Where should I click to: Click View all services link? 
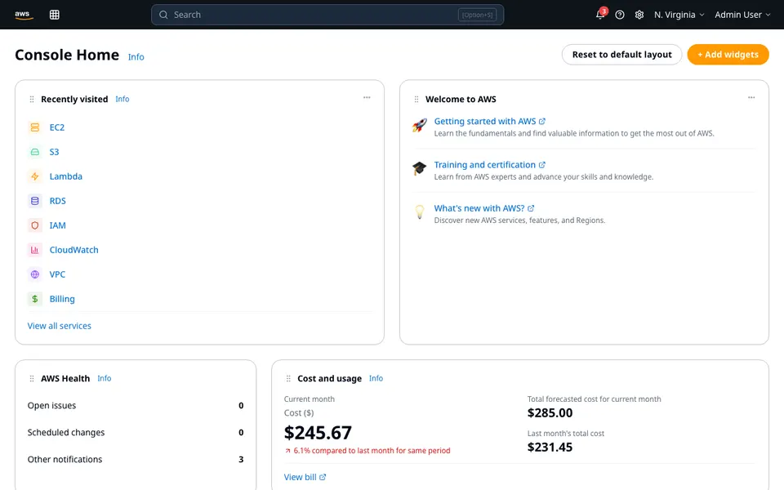tap(60, 326)
